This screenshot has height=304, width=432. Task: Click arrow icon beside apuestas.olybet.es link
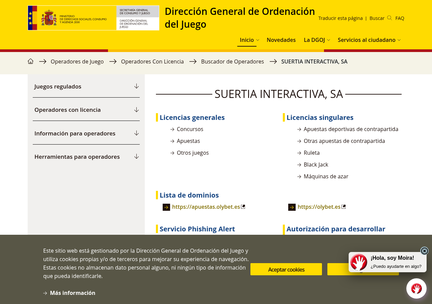[x=166, y=207]
